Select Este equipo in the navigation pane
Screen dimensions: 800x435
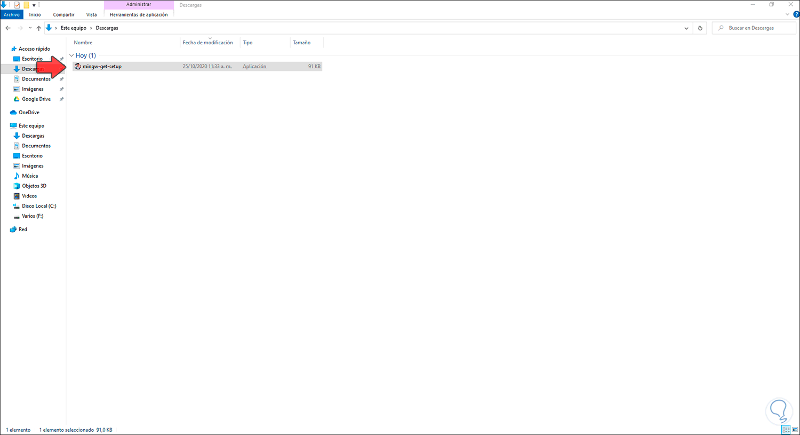coord(31,126)
